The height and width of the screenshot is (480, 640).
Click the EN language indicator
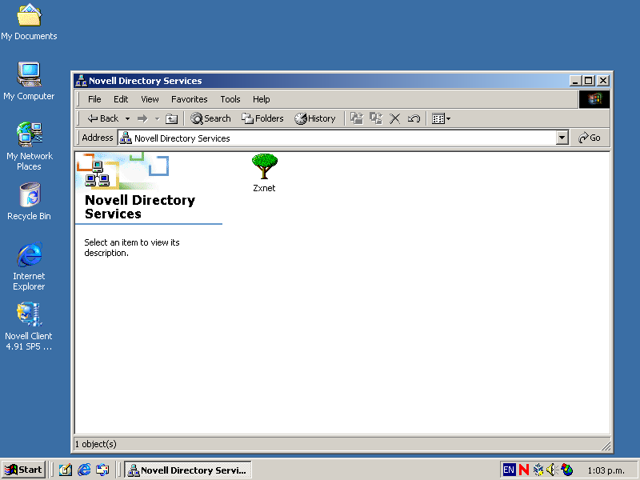point(509,470)
